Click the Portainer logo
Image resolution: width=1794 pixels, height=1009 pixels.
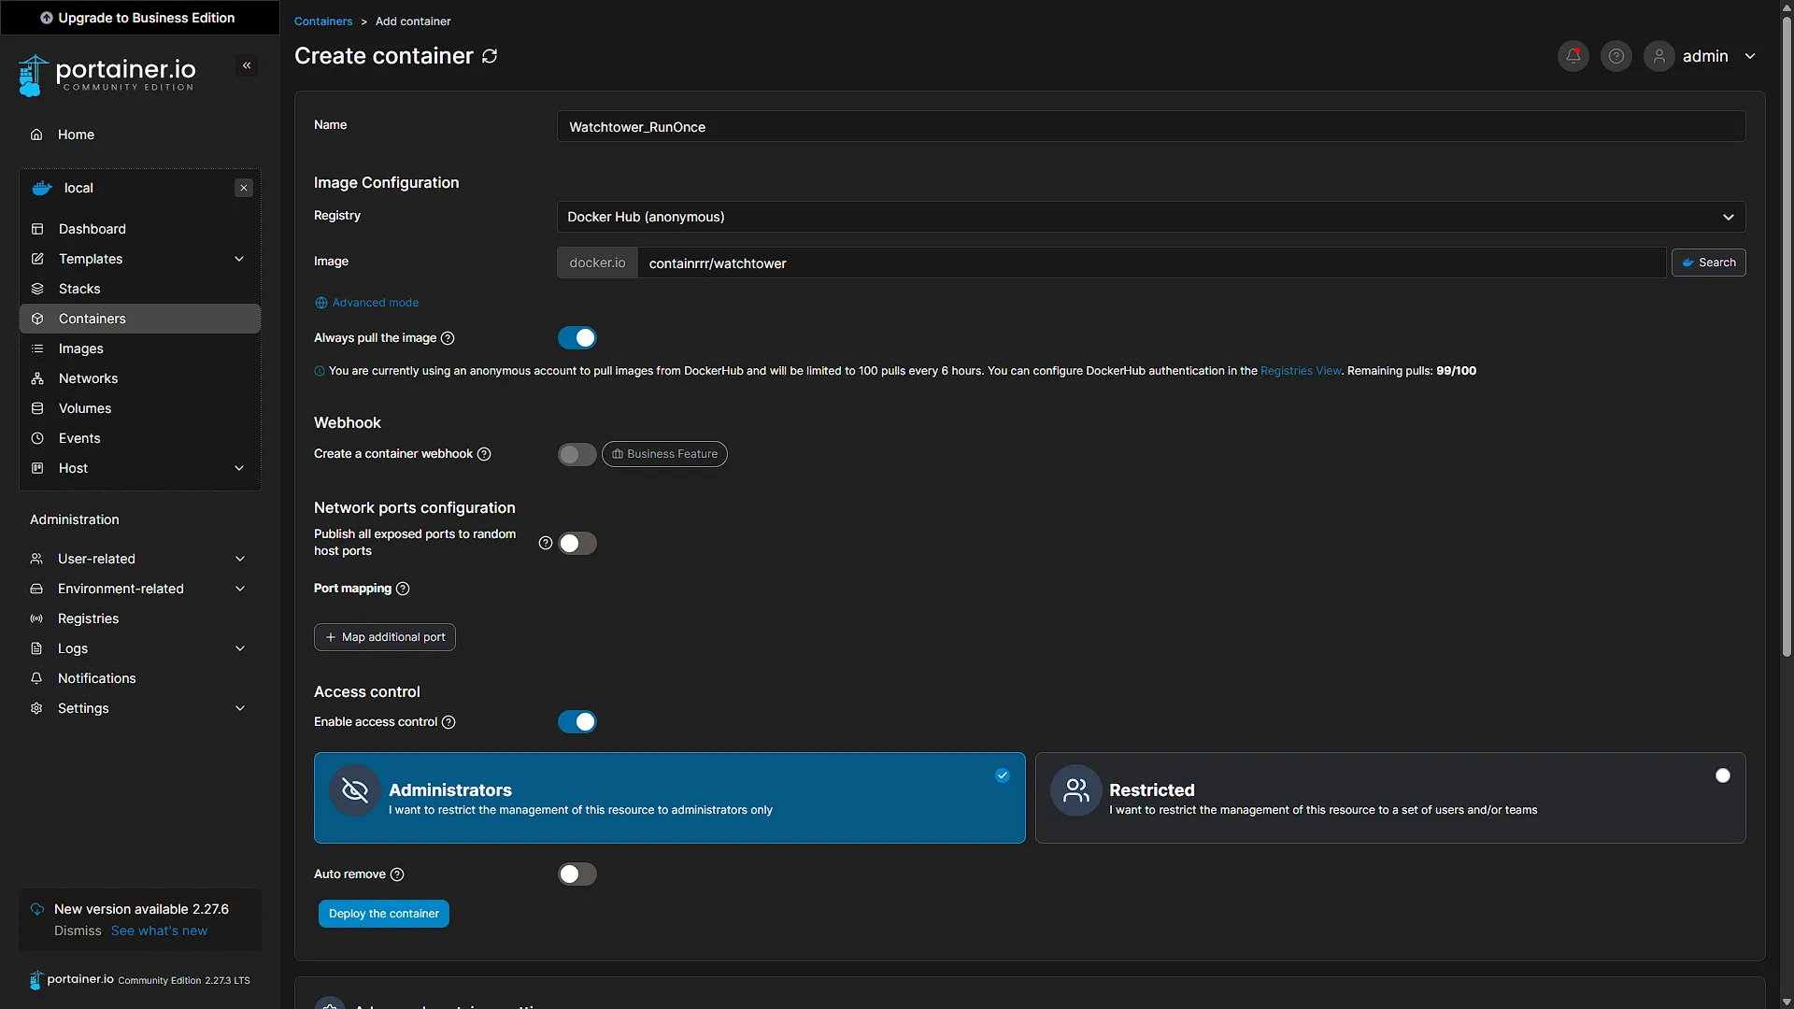tap(107, 75)
